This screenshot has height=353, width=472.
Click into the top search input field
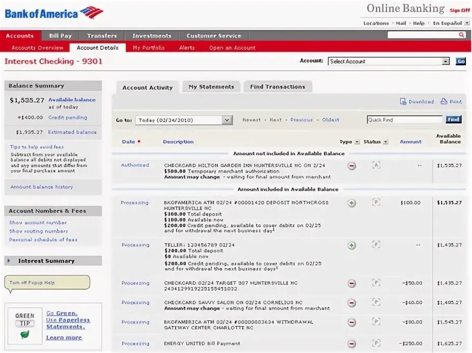pyautogui.click(x=423, y=35)
